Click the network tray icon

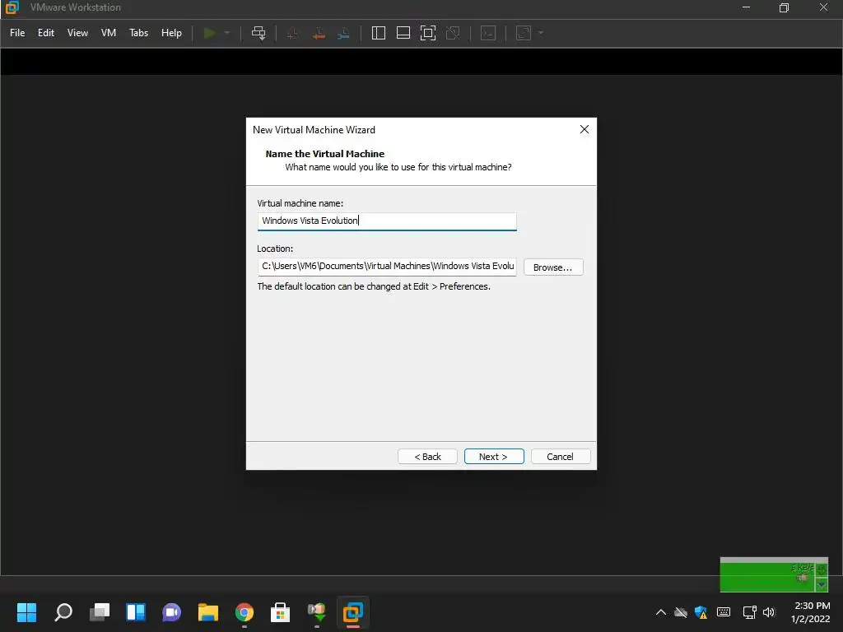pos(749,612)
